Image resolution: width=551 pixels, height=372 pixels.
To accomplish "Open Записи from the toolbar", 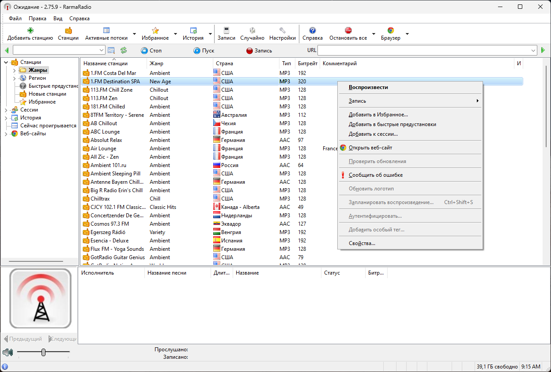I will tap(226, 30).
